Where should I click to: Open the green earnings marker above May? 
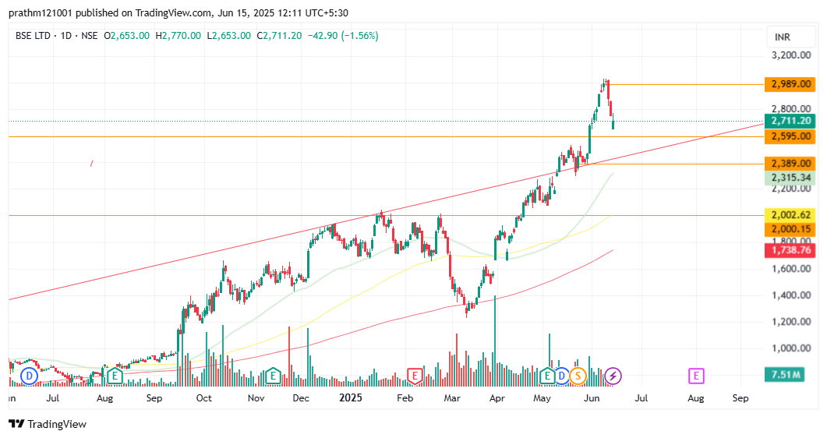click(547, 376)
